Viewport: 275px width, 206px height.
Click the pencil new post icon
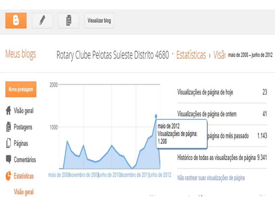[42, 21]
